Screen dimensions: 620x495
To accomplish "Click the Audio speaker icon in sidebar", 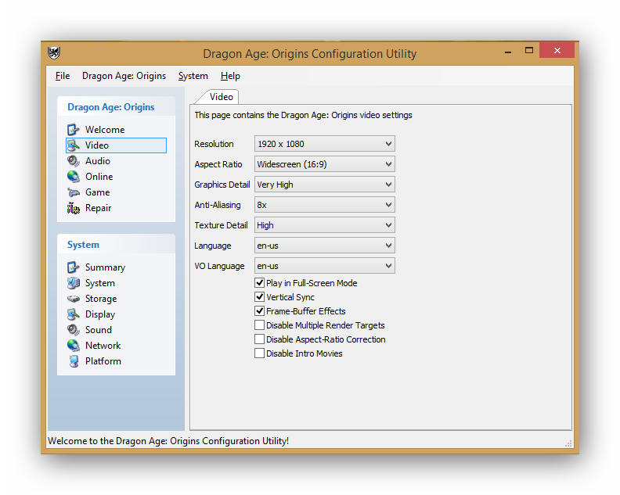I will click(73, 161).
